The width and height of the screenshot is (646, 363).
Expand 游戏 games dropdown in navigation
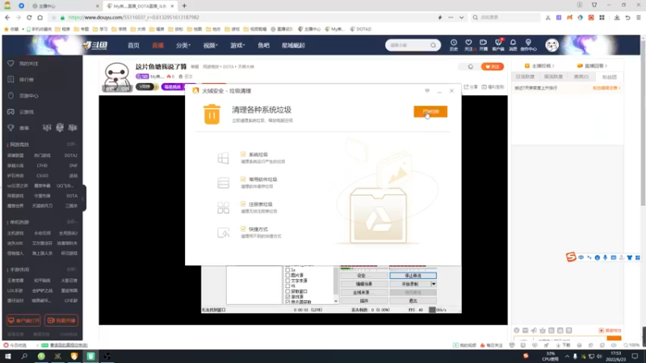pyautogui.click(x=237, y=45)
